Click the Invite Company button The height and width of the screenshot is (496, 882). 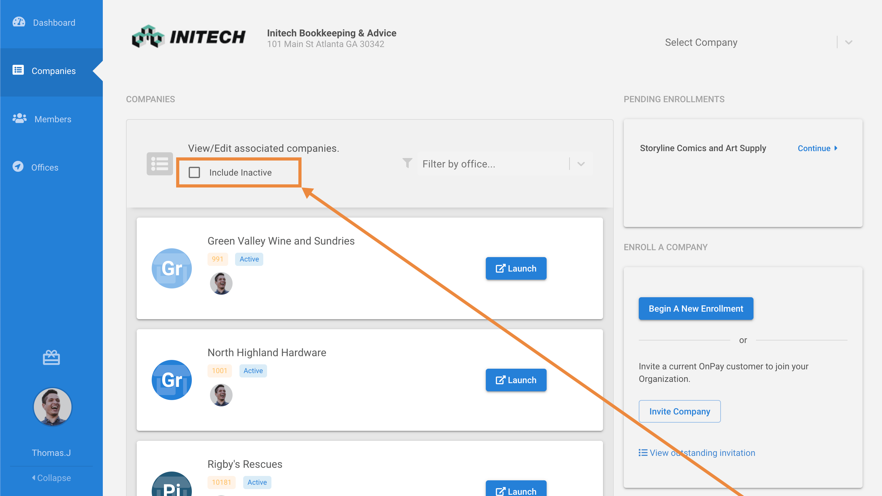click(x=680, y=411)
